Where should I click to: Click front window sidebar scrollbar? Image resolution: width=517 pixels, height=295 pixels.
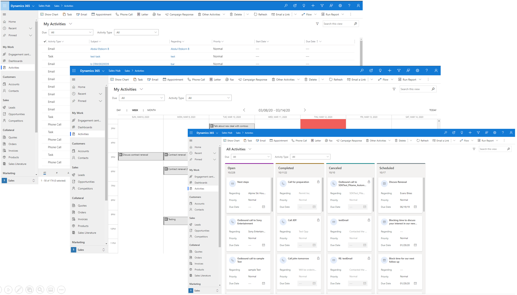pyautogui.click(x=220, y=197)
